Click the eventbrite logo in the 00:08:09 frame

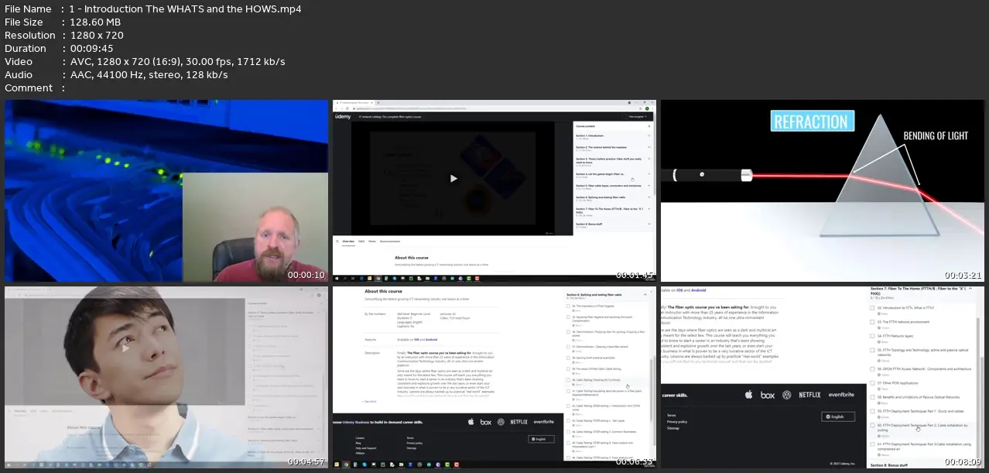pyautogui.click(x=841, y=395)
